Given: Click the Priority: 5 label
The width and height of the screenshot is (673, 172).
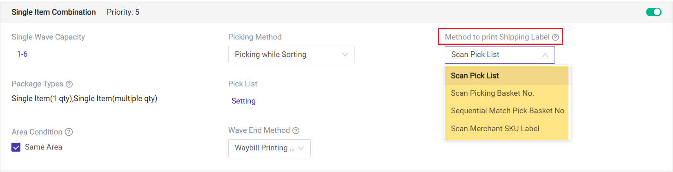Looking at the screenshot, I should [123, 12].
